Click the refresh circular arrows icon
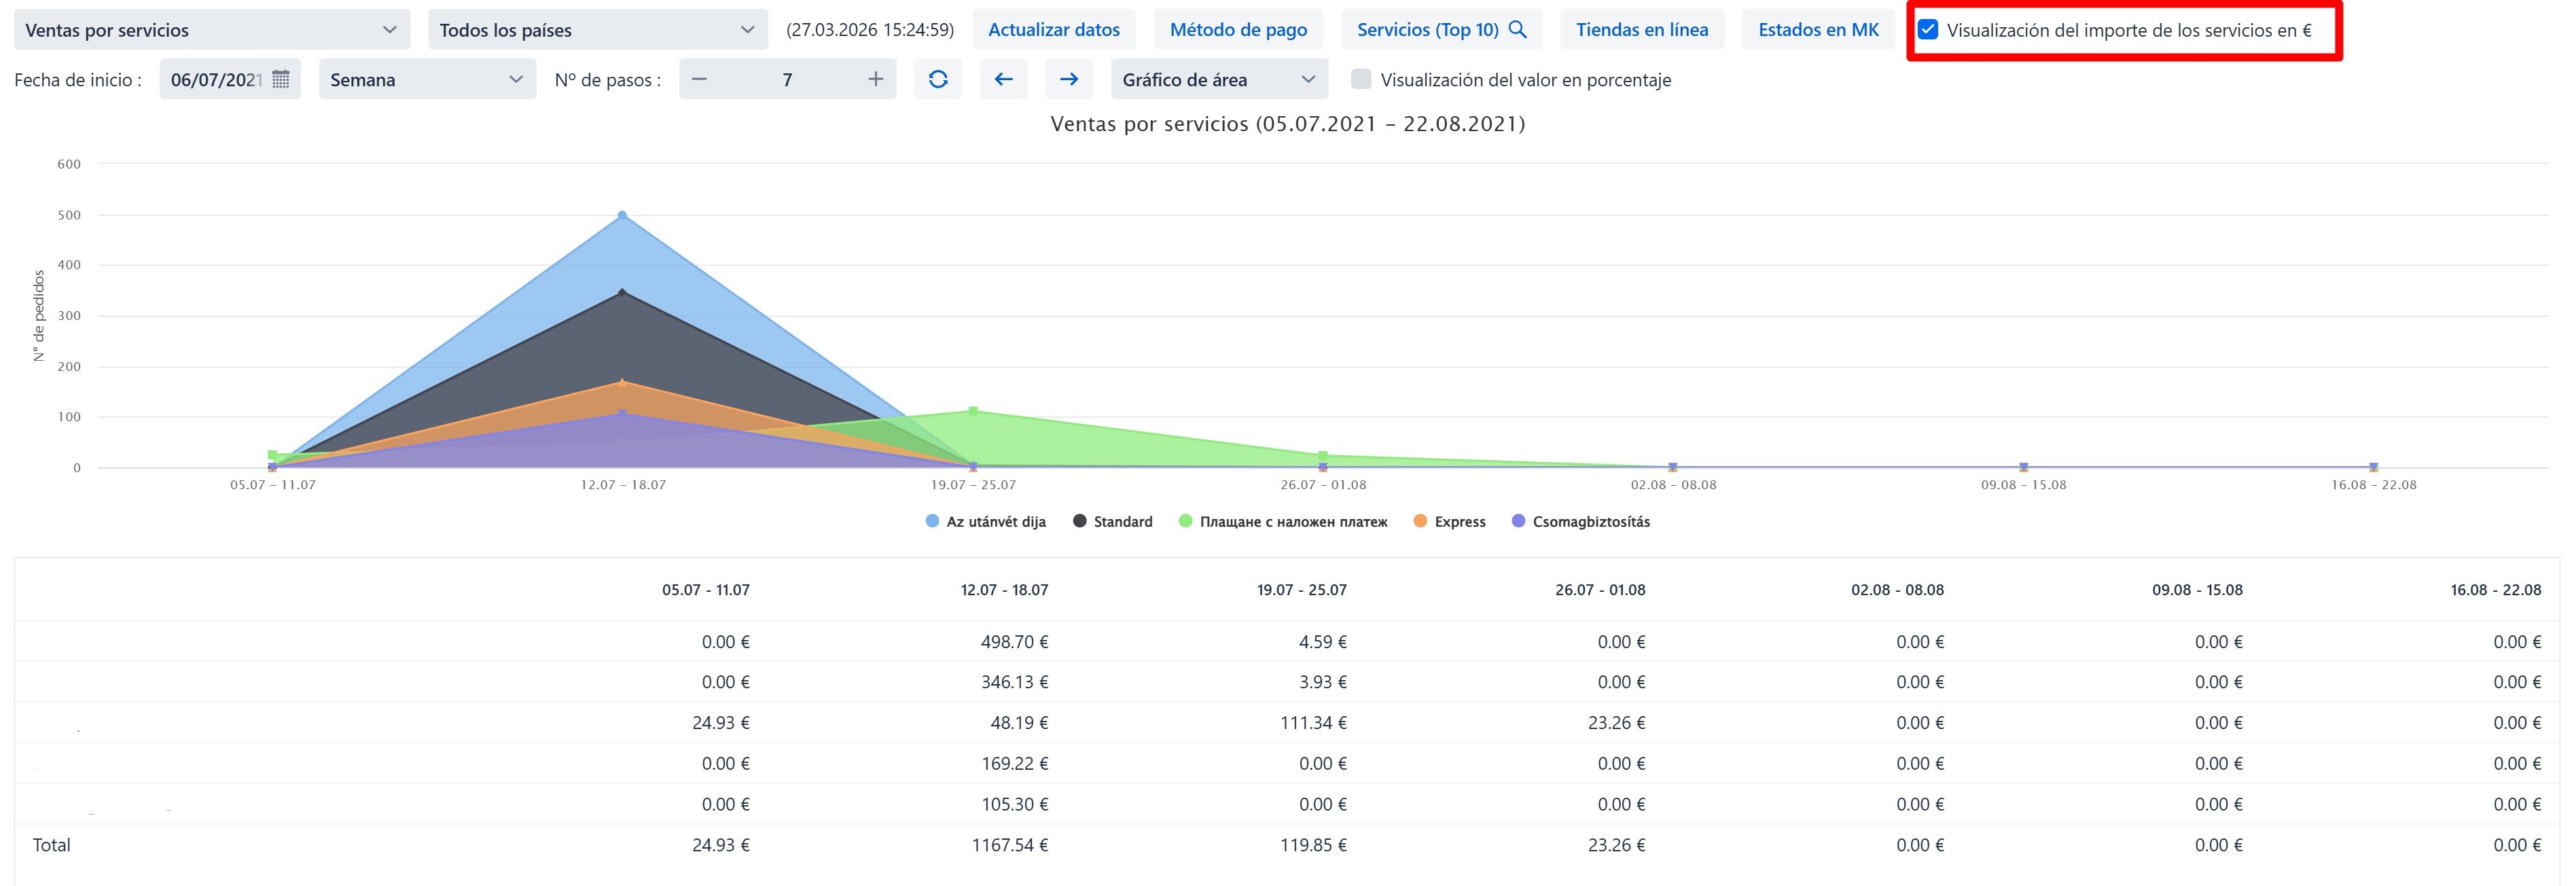 937,79
